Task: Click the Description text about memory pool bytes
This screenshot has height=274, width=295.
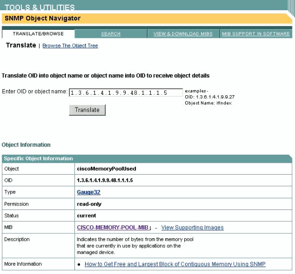Action: pyautogui.click(x=135, y=246)
